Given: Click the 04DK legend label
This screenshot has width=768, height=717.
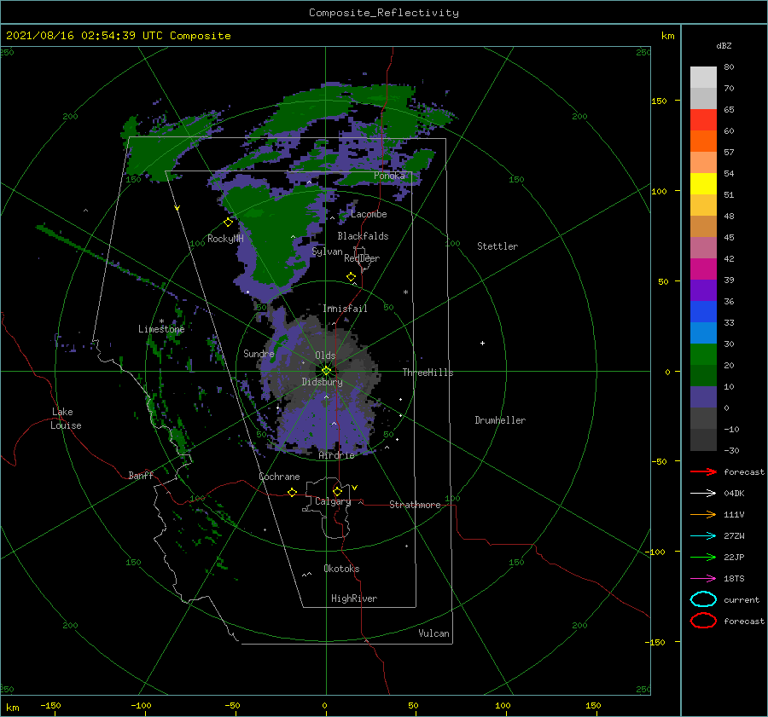Looking at the screenshot, I should (x=734, y=494).
